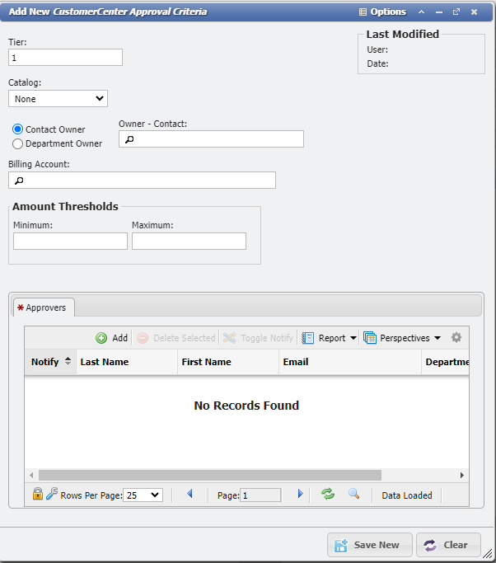496x563 pixels.
Task: Select Contact Owner radio button
Action: 17,129
